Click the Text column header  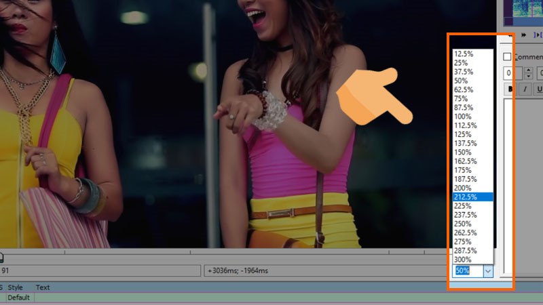[43, 287]
